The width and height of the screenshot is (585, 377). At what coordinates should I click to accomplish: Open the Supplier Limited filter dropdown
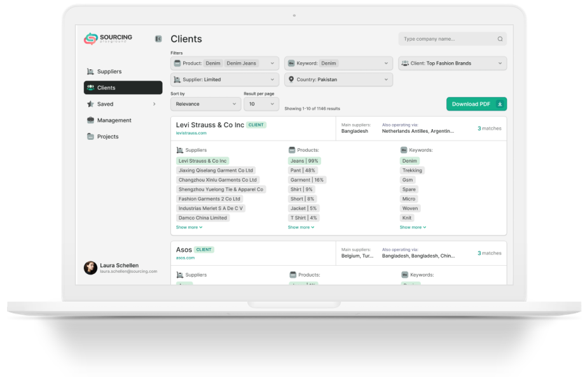click(x=224, y=79)
